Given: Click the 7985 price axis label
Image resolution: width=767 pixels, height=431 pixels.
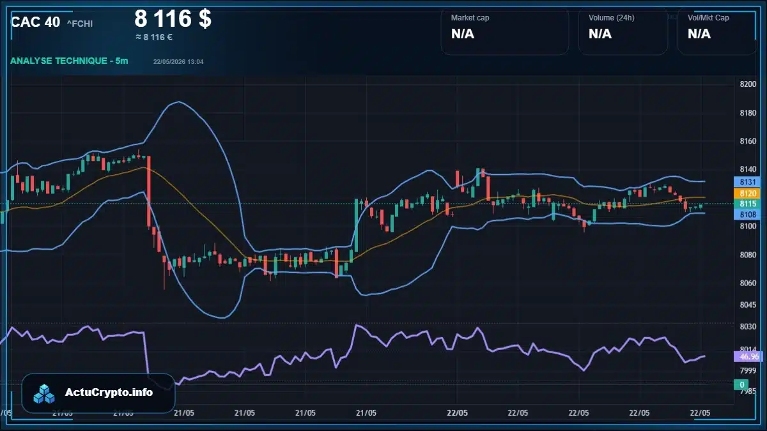Looking at the screenshot, I should pyautogui.click(x=748, y=391).
